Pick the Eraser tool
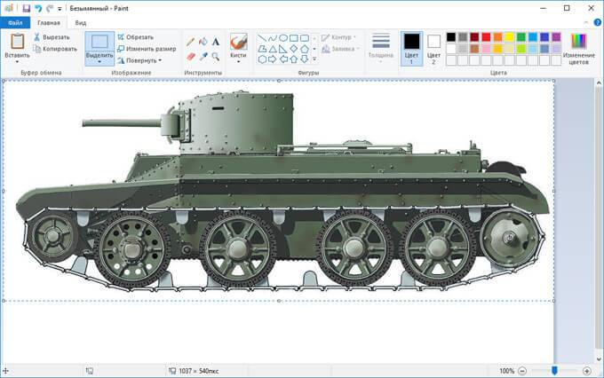The width and height of the screenshot is (604, 378). 190,57
